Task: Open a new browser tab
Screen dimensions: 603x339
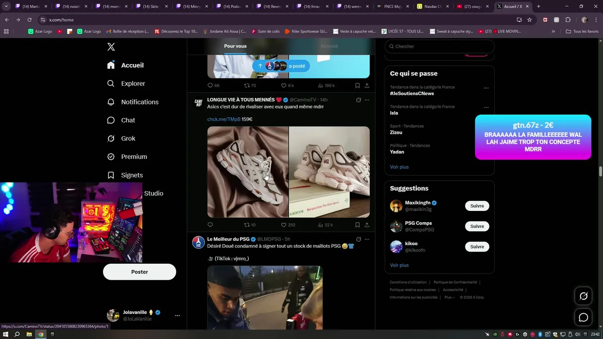Action: [x=538, y=7]
